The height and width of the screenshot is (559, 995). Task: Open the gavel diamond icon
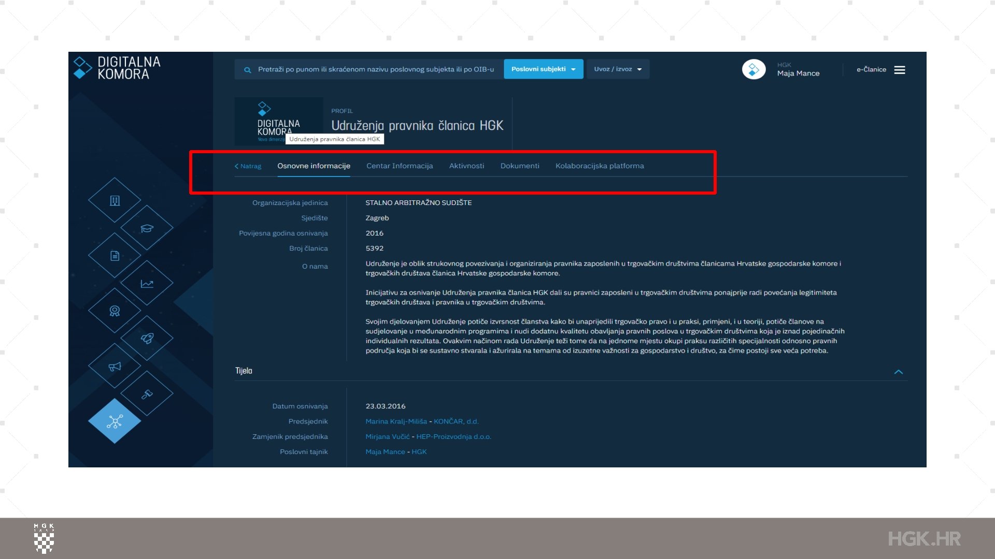pos(147,393)
